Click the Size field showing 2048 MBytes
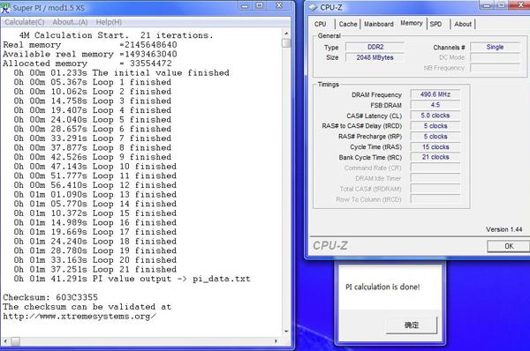The height and width of the screenshot is (351, 530). point(375,57)
